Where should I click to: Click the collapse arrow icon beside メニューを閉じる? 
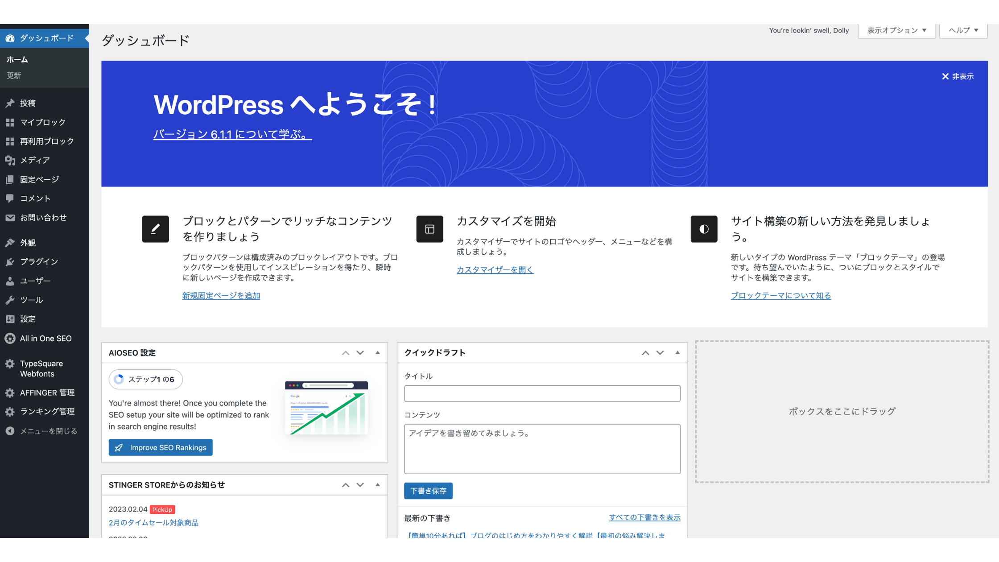(x=10, y=431)
